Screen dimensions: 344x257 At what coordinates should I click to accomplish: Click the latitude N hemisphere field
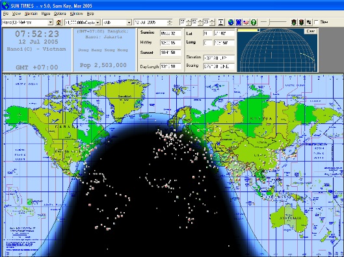coord(207,33)
